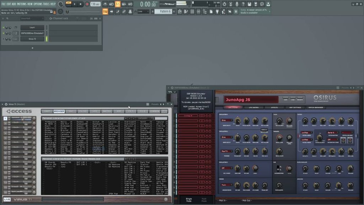Open the TOOLS menu

click(x=46, y=4)
